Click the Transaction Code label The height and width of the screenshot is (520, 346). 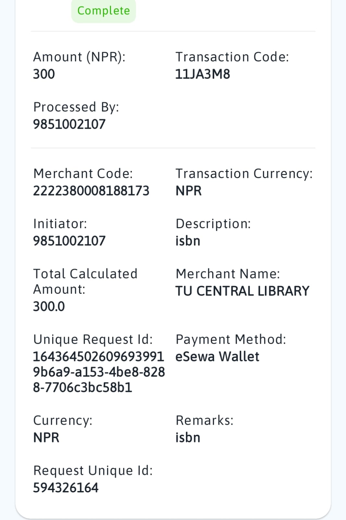point(232,57)
